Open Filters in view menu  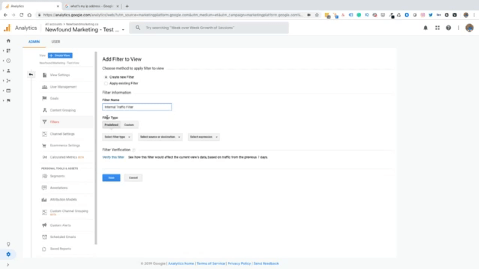(x=55, y=122)
